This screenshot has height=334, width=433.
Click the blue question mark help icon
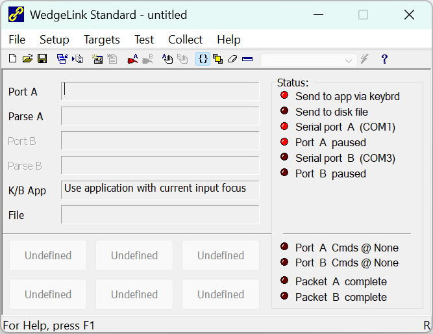(x=384, y=59)
